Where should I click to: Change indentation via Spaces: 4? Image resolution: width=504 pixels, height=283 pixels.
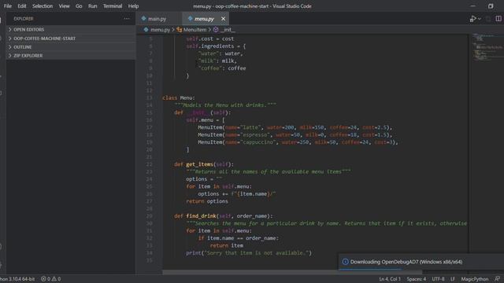(417, 279)
